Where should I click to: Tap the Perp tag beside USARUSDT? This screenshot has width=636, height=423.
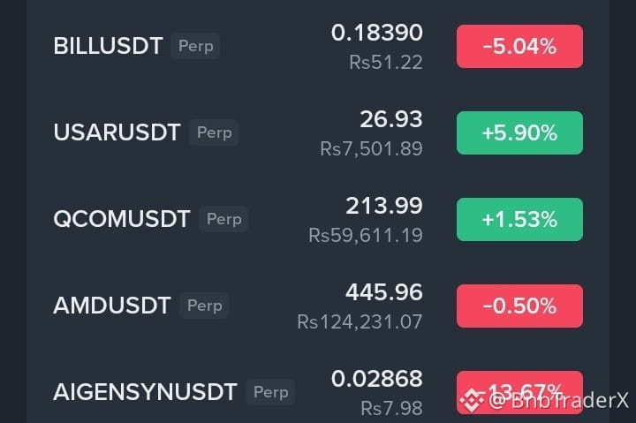(x=214, y=132)
